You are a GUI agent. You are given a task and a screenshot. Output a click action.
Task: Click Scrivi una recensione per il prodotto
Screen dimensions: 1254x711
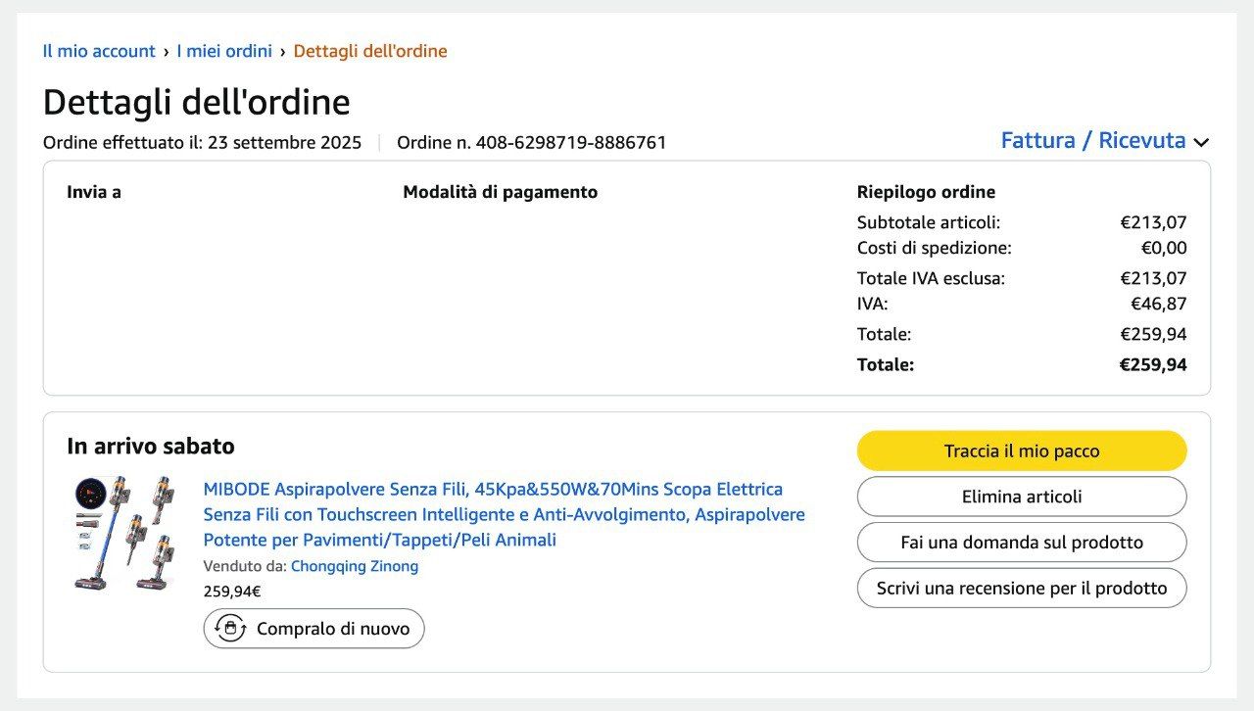[1021, 589]
